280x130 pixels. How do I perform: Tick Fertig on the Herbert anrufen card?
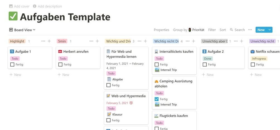(x=60, y=64)
